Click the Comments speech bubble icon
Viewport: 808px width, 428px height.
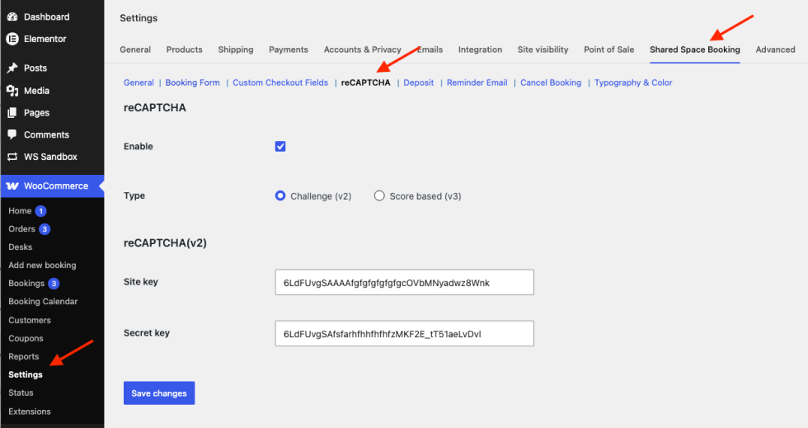click(x=12, y=134)
